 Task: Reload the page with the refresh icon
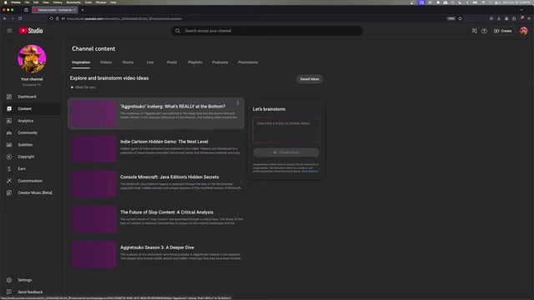point(20,18)
